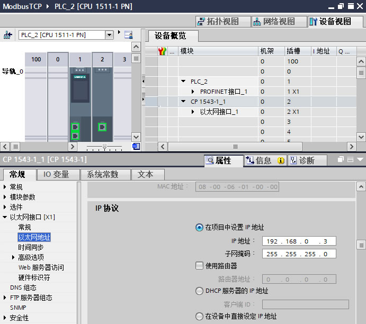The image size is (366, 324).
Task: Switch to network view tab
Action: tap(279, 22)
